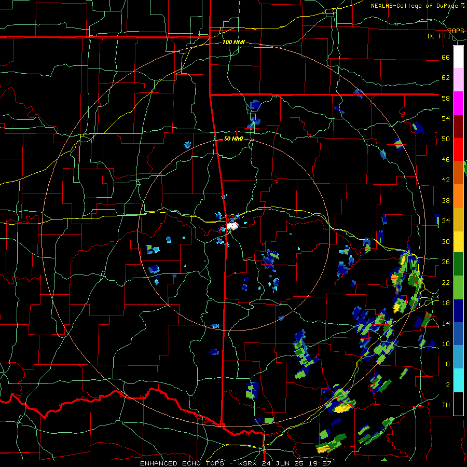
Task: Click the 50 NMI range ring label
Action: (x=233, y=139)
